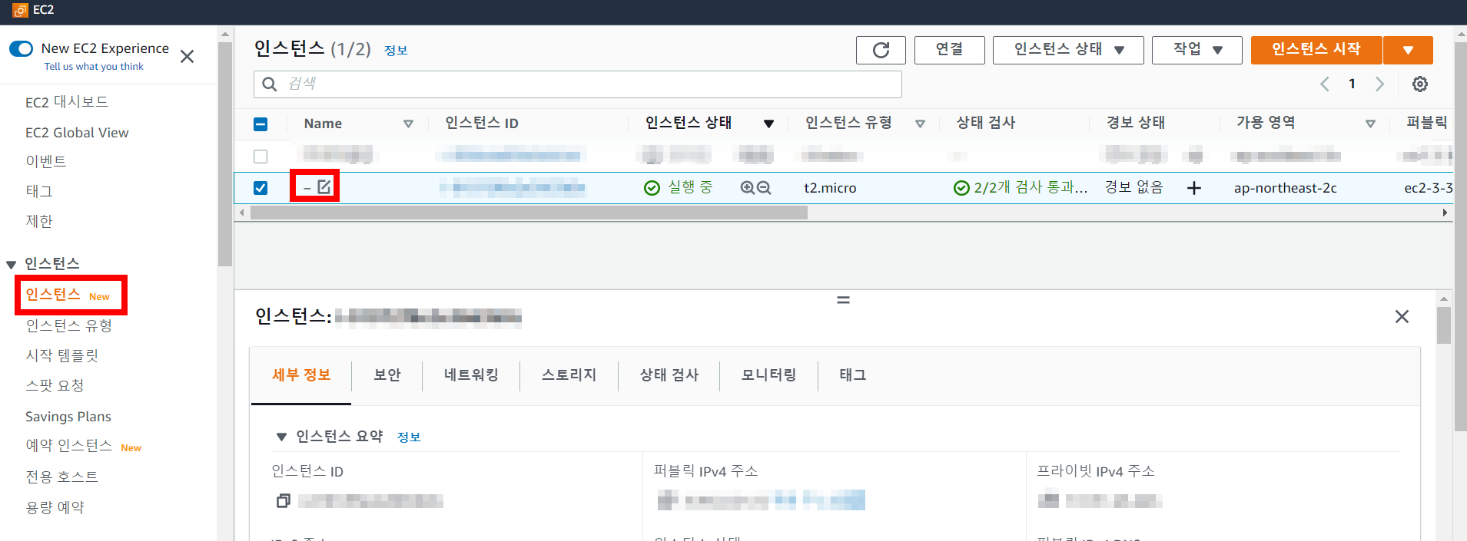Click the EC2 service logo icon
Screen dimensions: 1467x541
point(20,10)
